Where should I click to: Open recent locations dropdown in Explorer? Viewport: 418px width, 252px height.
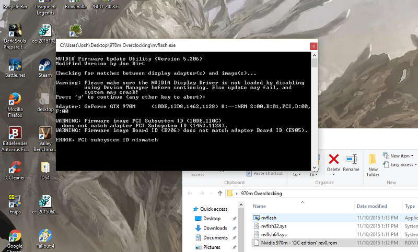point(211,194)
